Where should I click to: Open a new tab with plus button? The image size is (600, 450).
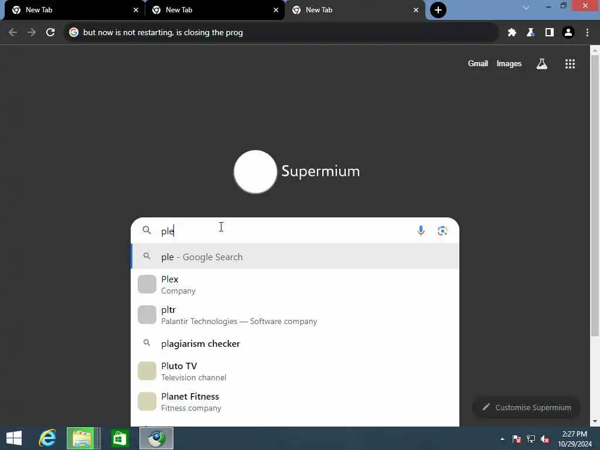pos(438,10)
